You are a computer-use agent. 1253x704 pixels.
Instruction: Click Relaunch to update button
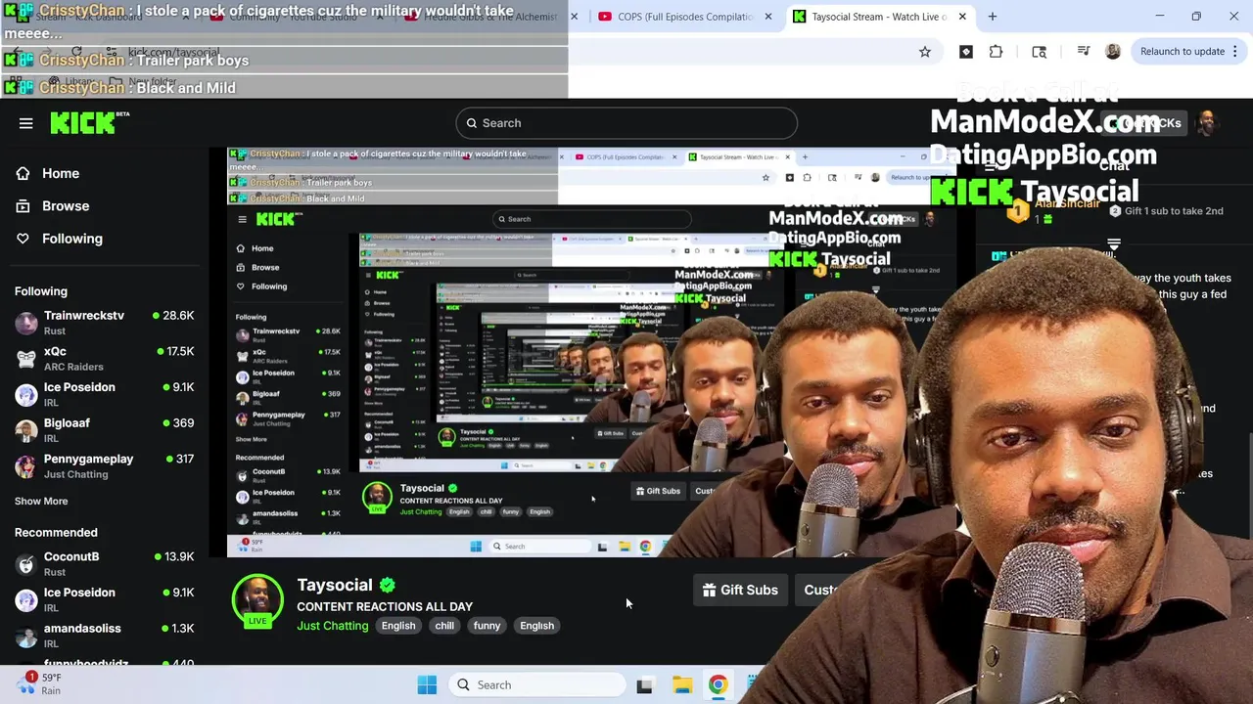[1183, 52]
